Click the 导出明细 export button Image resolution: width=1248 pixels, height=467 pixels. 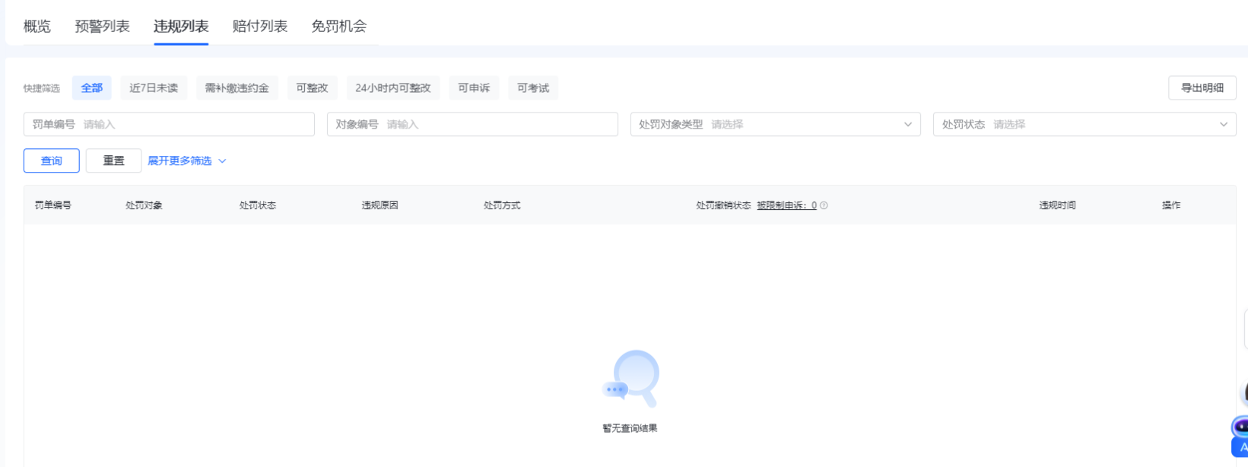1202,88
